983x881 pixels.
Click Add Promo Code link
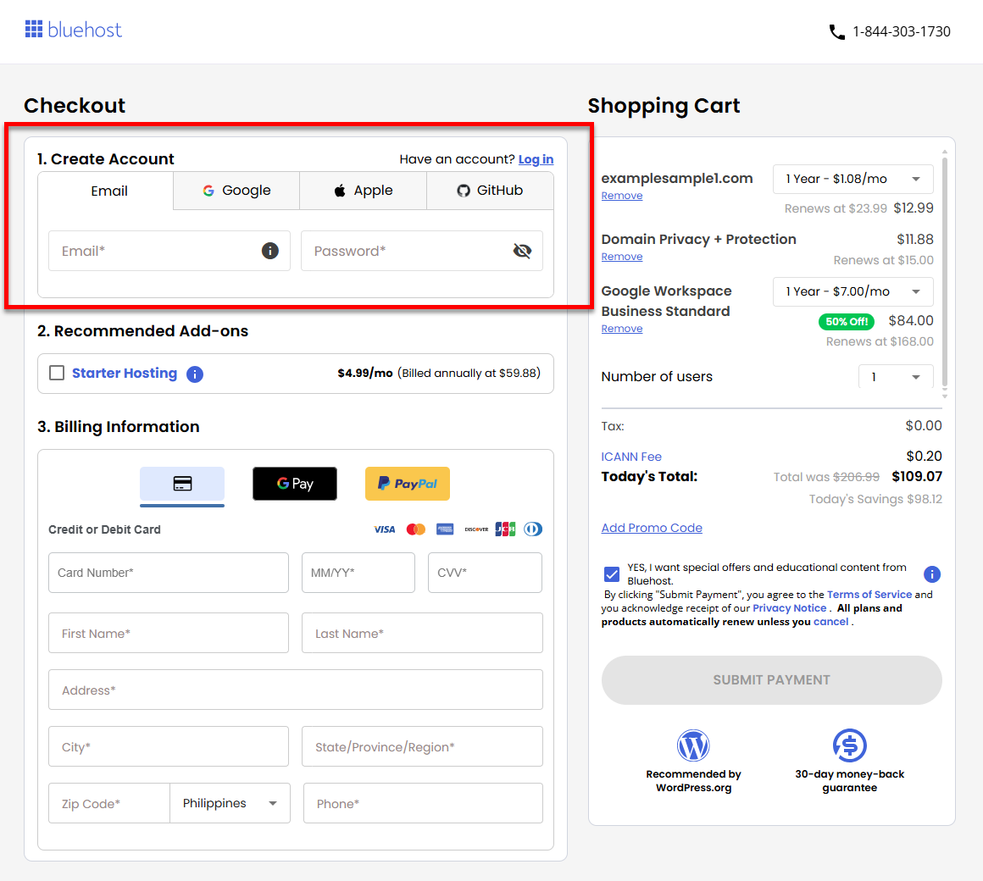click(652, 528)
